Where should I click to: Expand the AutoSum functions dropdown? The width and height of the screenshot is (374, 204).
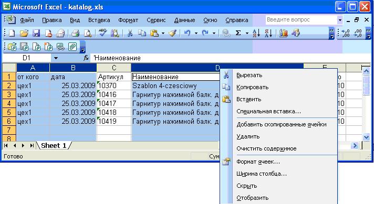click(247, 34)
